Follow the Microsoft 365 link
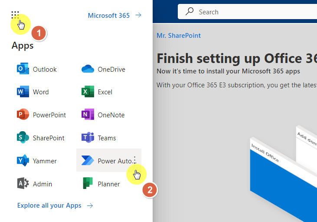 (109, 15)
